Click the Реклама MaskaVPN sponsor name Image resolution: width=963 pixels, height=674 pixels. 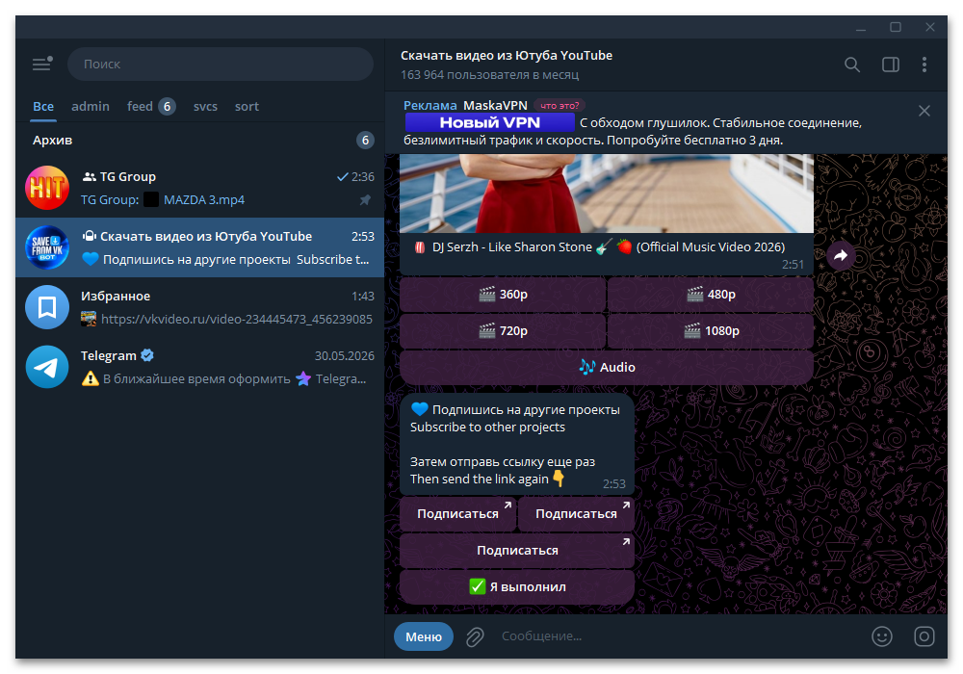[x=495, y=106]
